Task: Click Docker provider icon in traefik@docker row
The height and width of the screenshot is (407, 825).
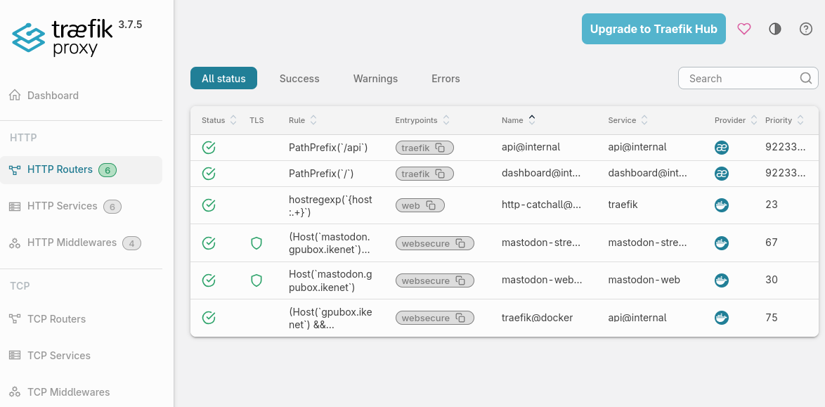Action: click(x=722, y=318)
